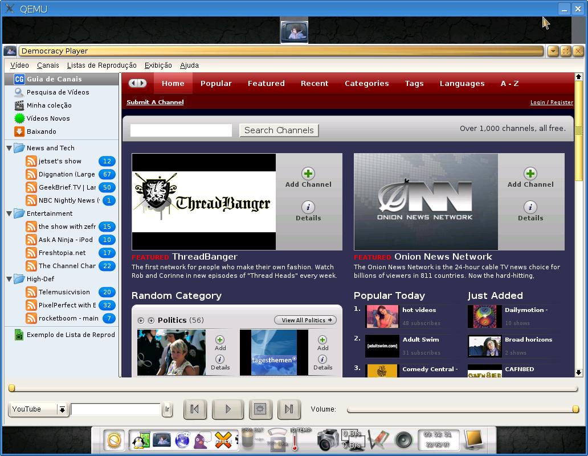Click the Ir search go button
The height and width of the screenshot is (456, 588).
coord(168,409)
